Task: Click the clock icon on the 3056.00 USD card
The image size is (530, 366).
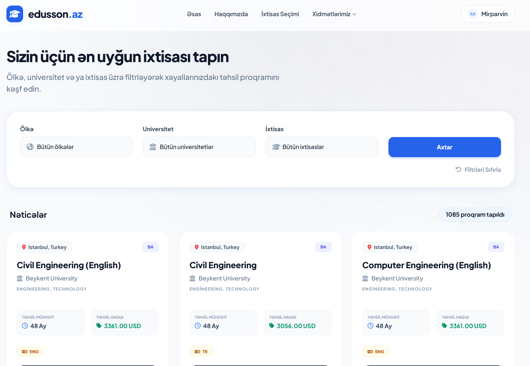Action: [x=198, y=326]
